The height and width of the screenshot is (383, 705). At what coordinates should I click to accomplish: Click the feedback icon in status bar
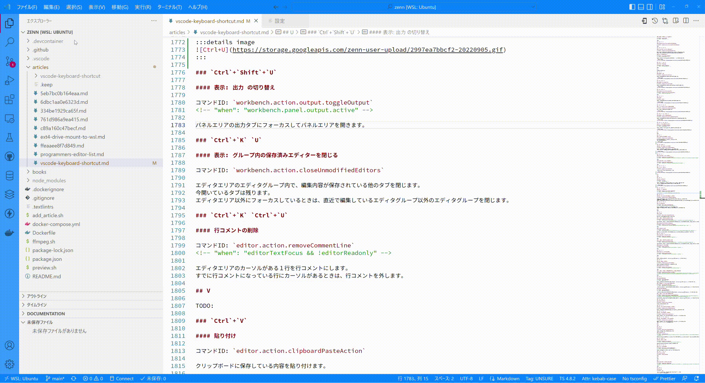(x=684, y=379)
